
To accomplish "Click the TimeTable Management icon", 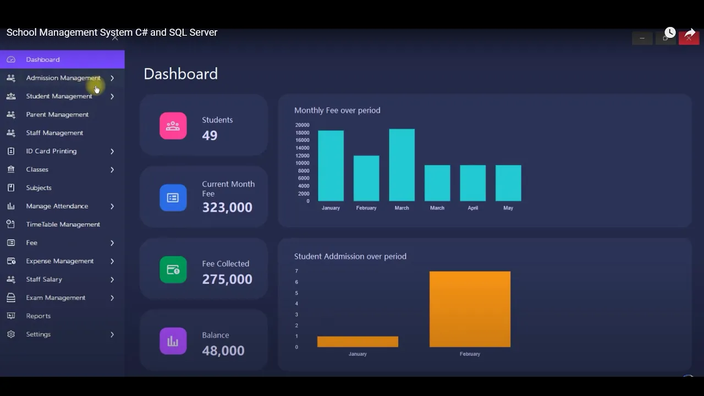I will click(x=11, y=224).
